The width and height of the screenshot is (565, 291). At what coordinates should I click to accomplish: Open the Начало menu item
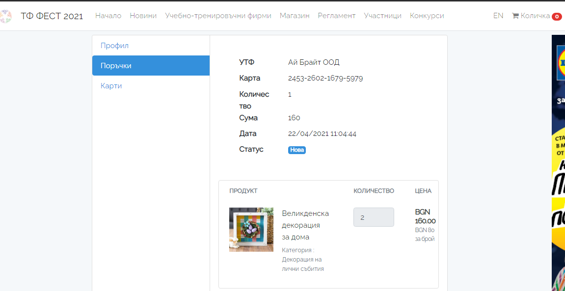(x=108, y=16)
